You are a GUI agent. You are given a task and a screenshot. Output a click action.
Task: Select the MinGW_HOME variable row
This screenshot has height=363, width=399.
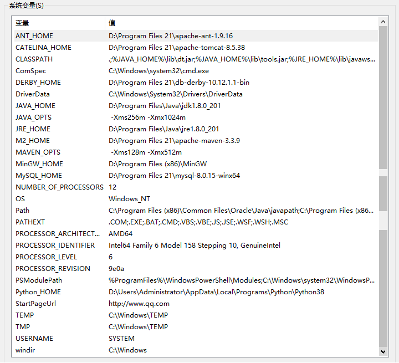pyautogui.click(x=196, y=164)
